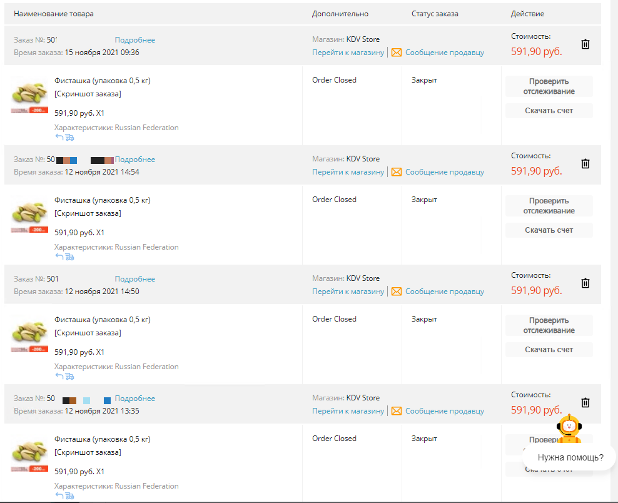This screenshot has height=503, width=618.
Task: Click envelope icon in 12 ноября 14:50 order row
Action: 397,292
